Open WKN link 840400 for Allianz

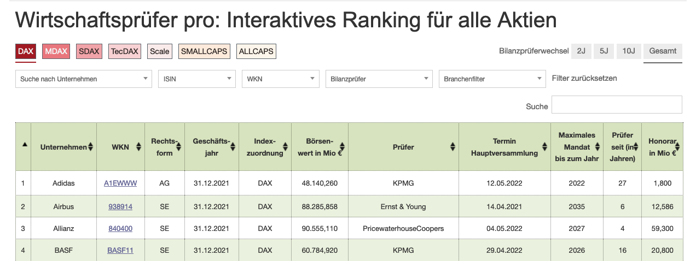coord(120,228)
